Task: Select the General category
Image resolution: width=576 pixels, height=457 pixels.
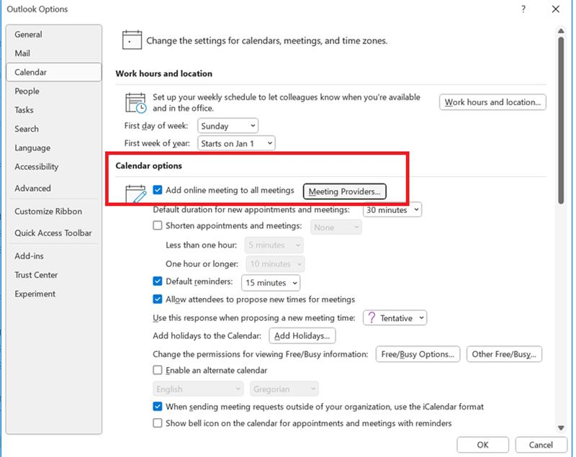Action: 53,35
